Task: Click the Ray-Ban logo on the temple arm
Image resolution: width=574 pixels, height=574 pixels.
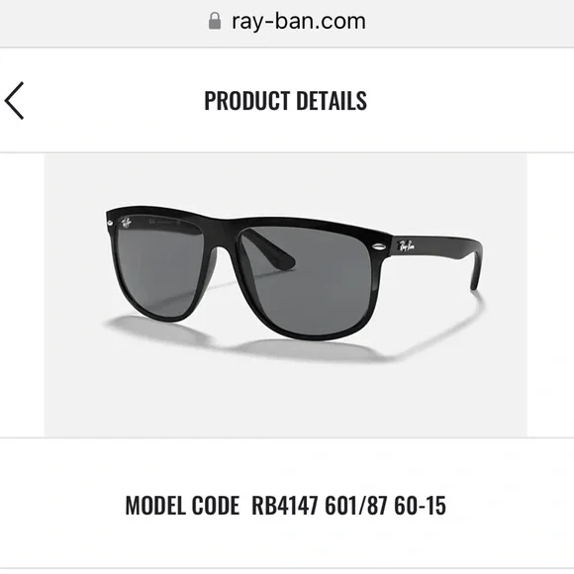Action: [x=407, y=245]
